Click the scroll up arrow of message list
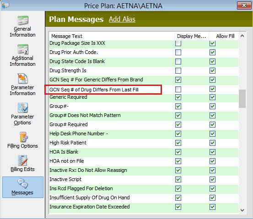The width and height of the screenshot is (253, 219). coord(242,36)
